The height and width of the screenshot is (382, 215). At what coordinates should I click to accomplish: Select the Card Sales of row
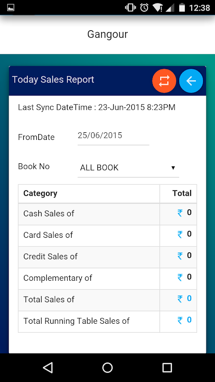tap(107, 235)
